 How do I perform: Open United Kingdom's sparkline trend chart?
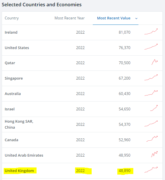151,170
